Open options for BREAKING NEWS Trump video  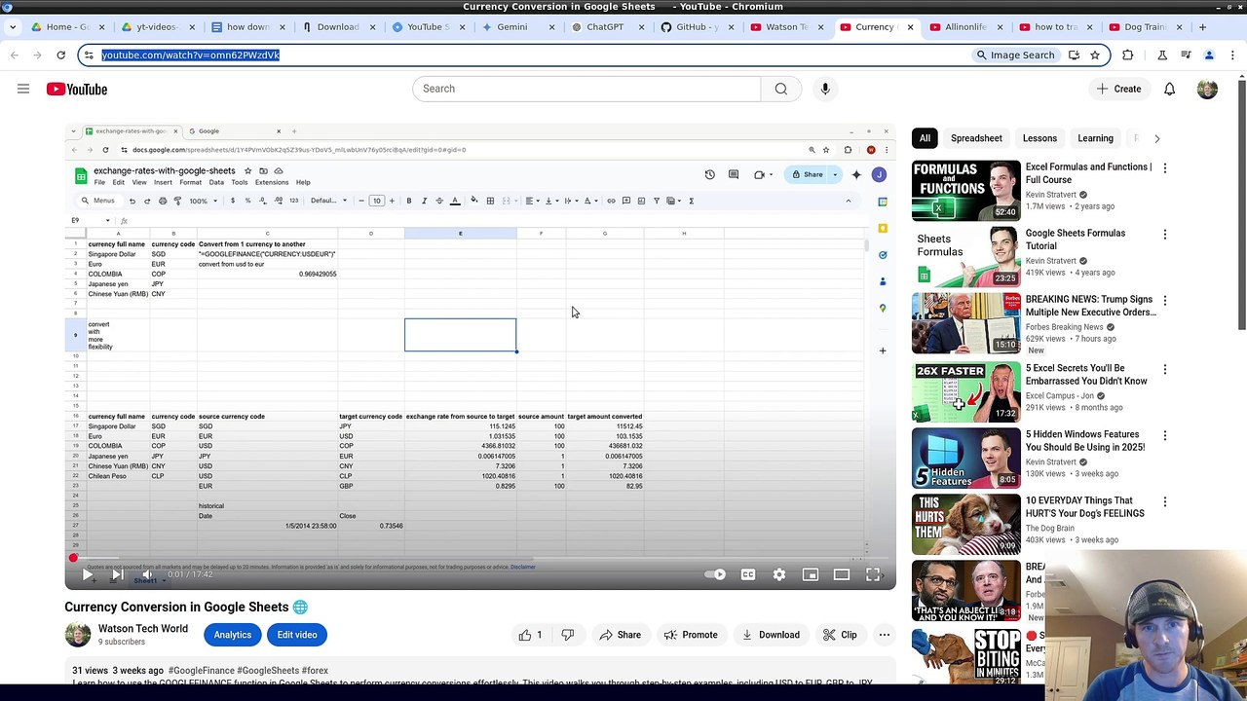1164,301
